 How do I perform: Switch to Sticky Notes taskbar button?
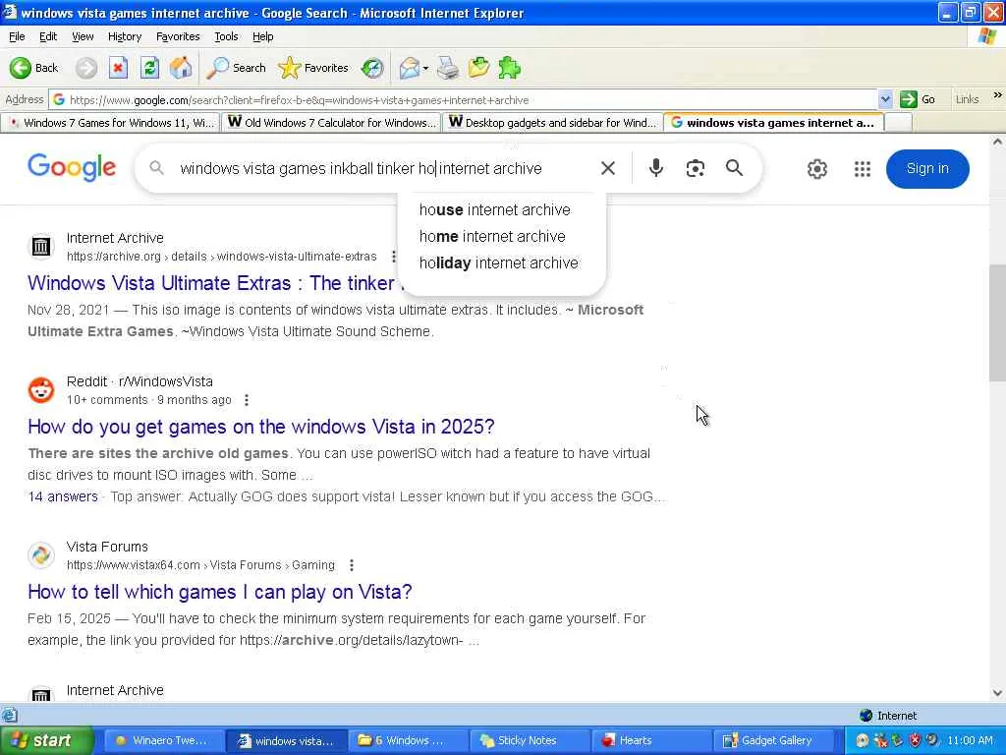[530, 740]
